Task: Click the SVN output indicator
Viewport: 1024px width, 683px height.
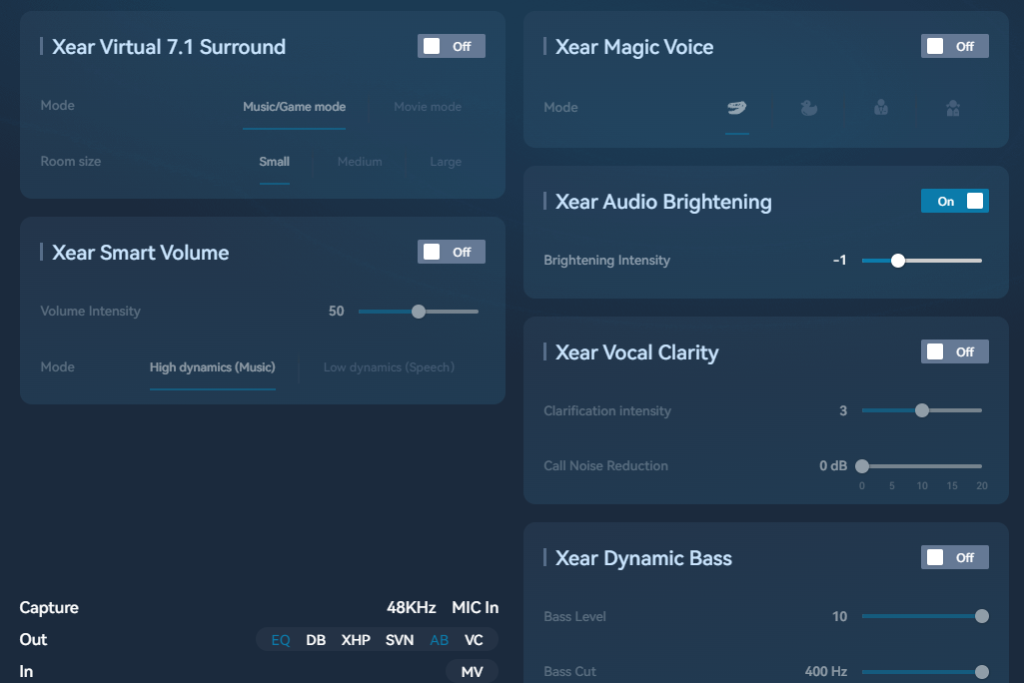Action: (400, 640)
